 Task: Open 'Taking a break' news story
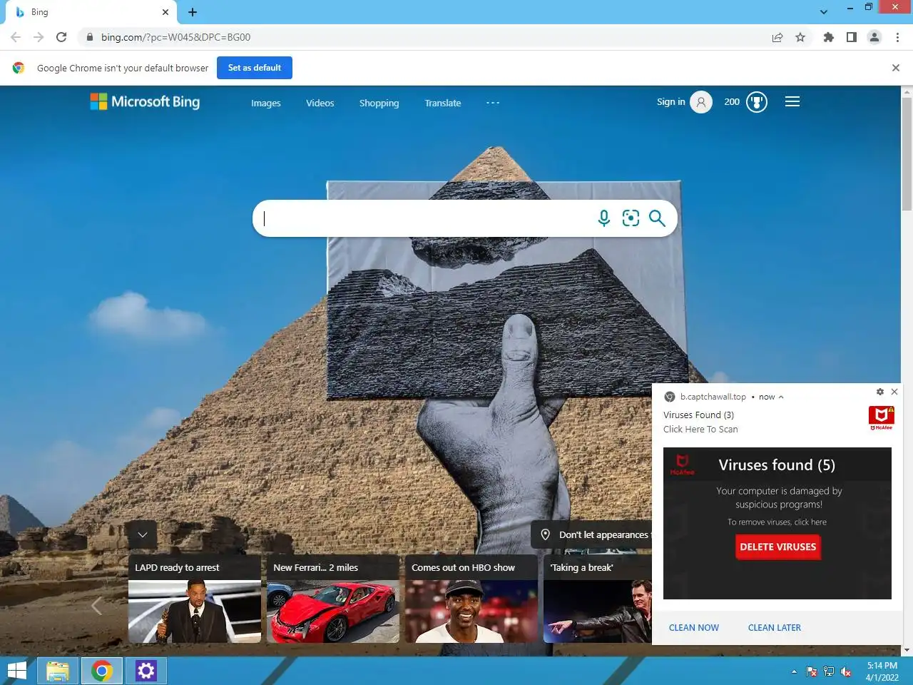pyautogui.click(x=598, y=599)
